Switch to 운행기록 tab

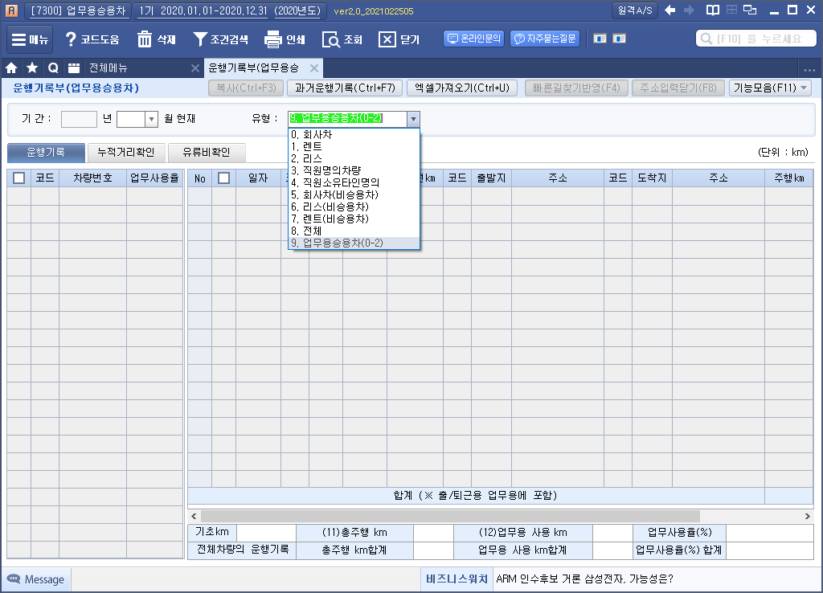tap(46, 153)
